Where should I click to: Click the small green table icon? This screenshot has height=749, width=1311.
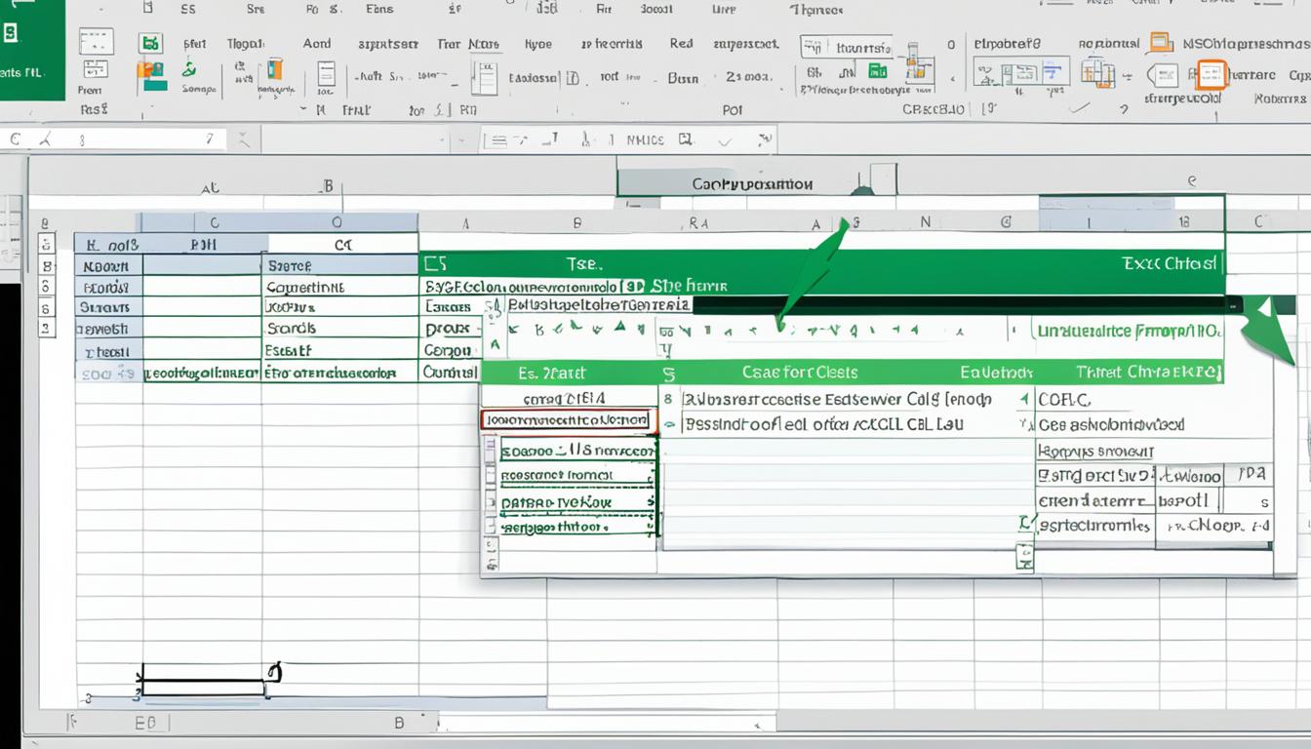pyautogui.click(x=877, y=70)
